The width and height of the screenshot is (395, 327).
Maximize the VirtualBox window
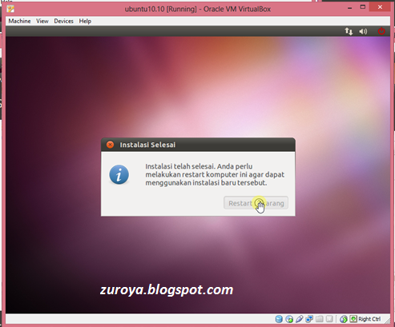point(363,7)
